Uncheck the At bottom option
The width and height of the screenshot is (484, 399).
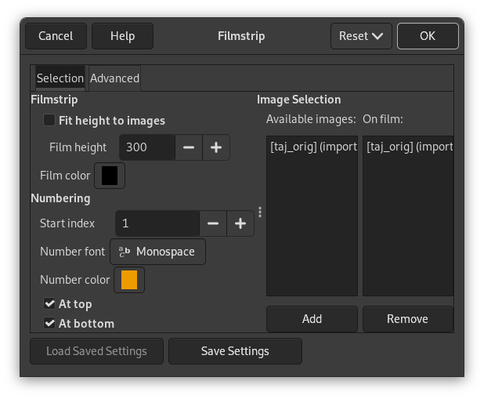[49, 324]
